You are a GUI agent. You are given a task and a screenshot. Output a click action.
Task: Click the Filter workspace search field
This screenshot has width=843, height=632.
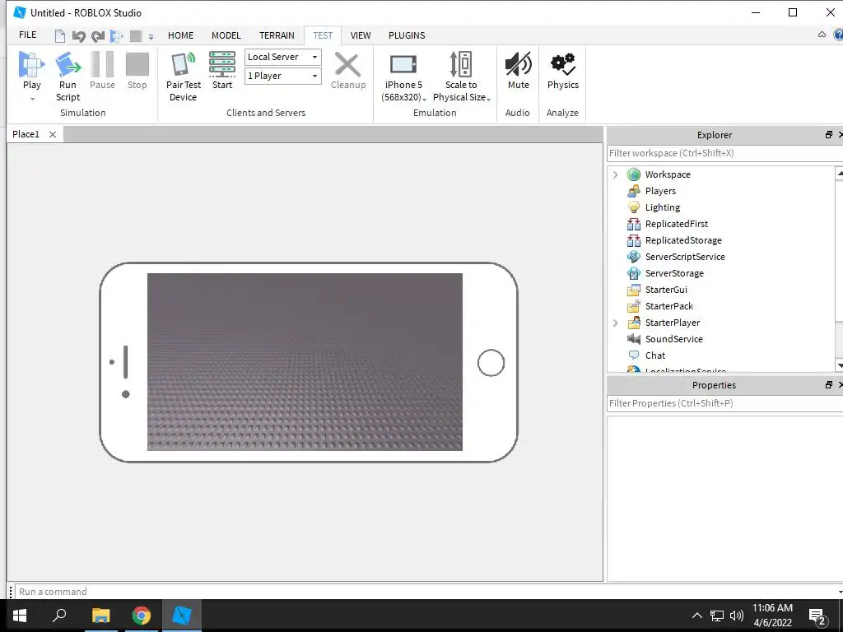pos(724,153)
